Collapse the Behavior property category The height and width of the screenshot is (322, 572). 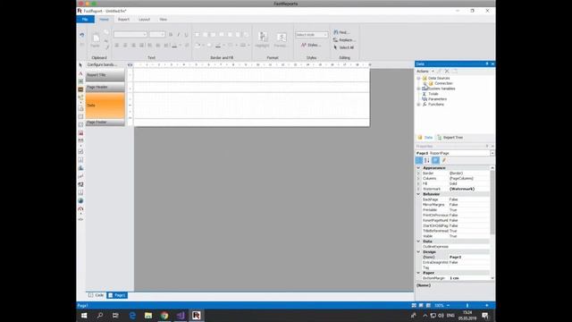coord(418,194)
